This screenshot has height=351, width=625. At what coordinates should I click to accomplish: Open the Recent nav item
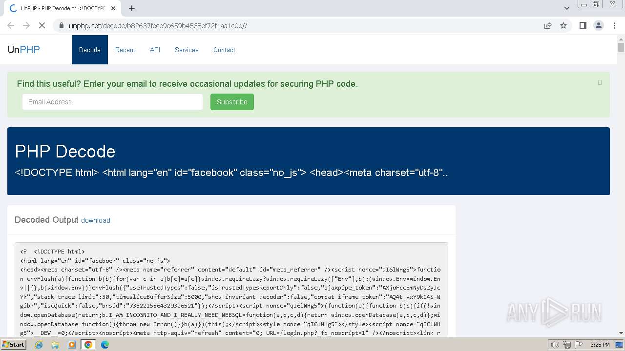(125, 50)
